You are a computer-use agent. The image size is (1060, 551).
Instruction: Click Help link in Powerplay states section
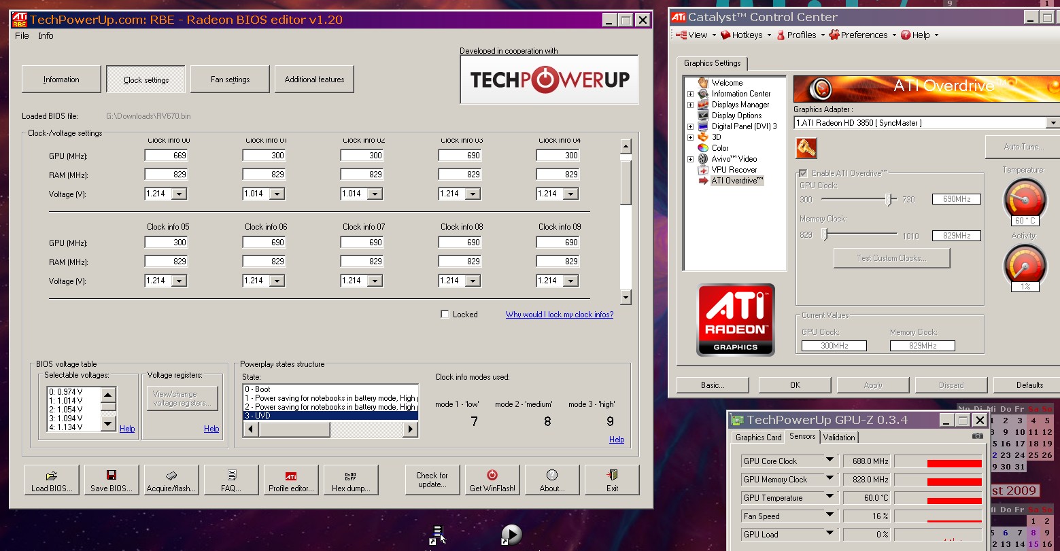[617, 440]
